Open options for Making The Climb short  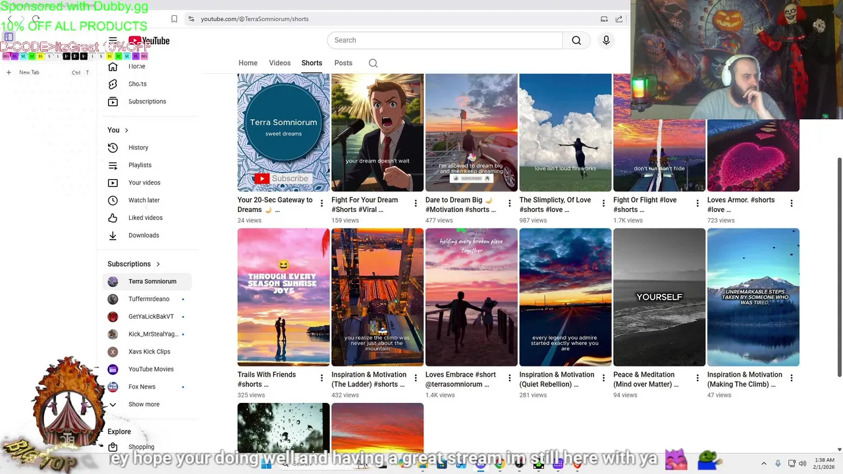791,378
